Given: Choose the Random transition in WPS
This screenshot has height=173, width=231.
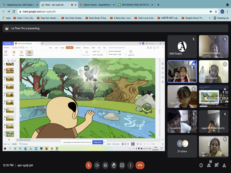Looking at the screenshot, I should click(x=29, y=53).
